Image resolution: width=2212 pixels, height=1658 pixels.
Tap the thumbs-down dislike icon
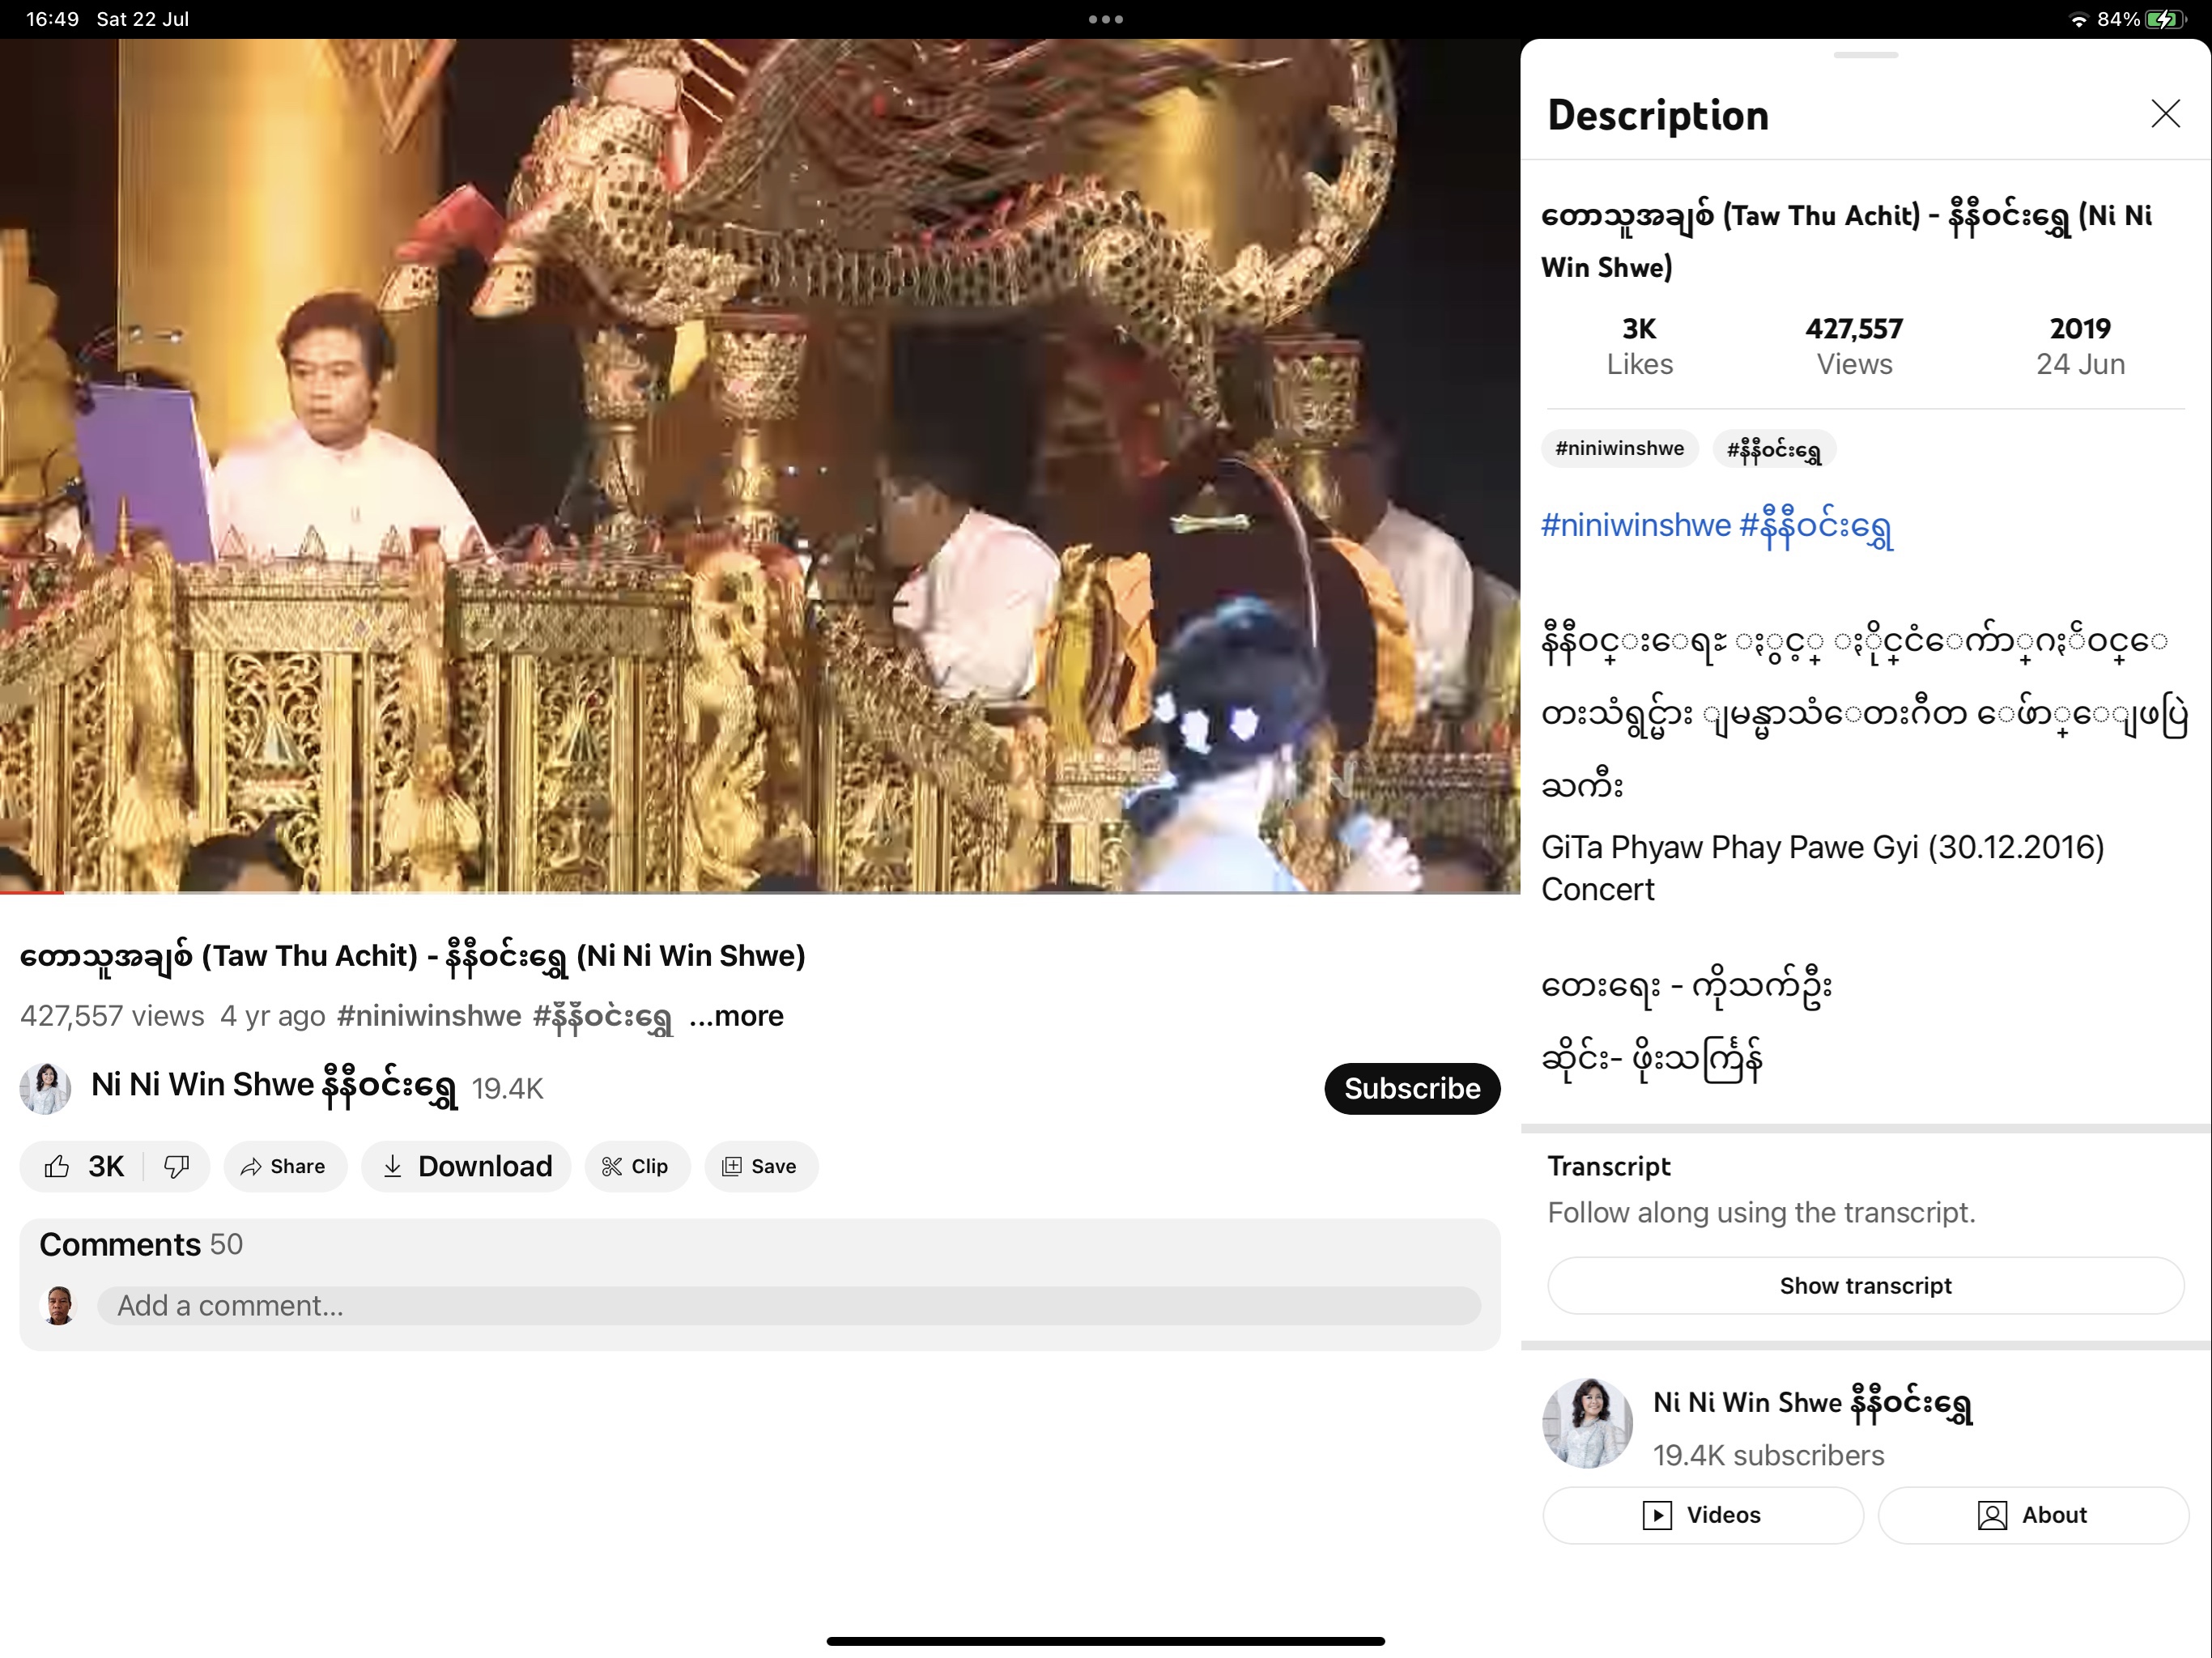177,1166
